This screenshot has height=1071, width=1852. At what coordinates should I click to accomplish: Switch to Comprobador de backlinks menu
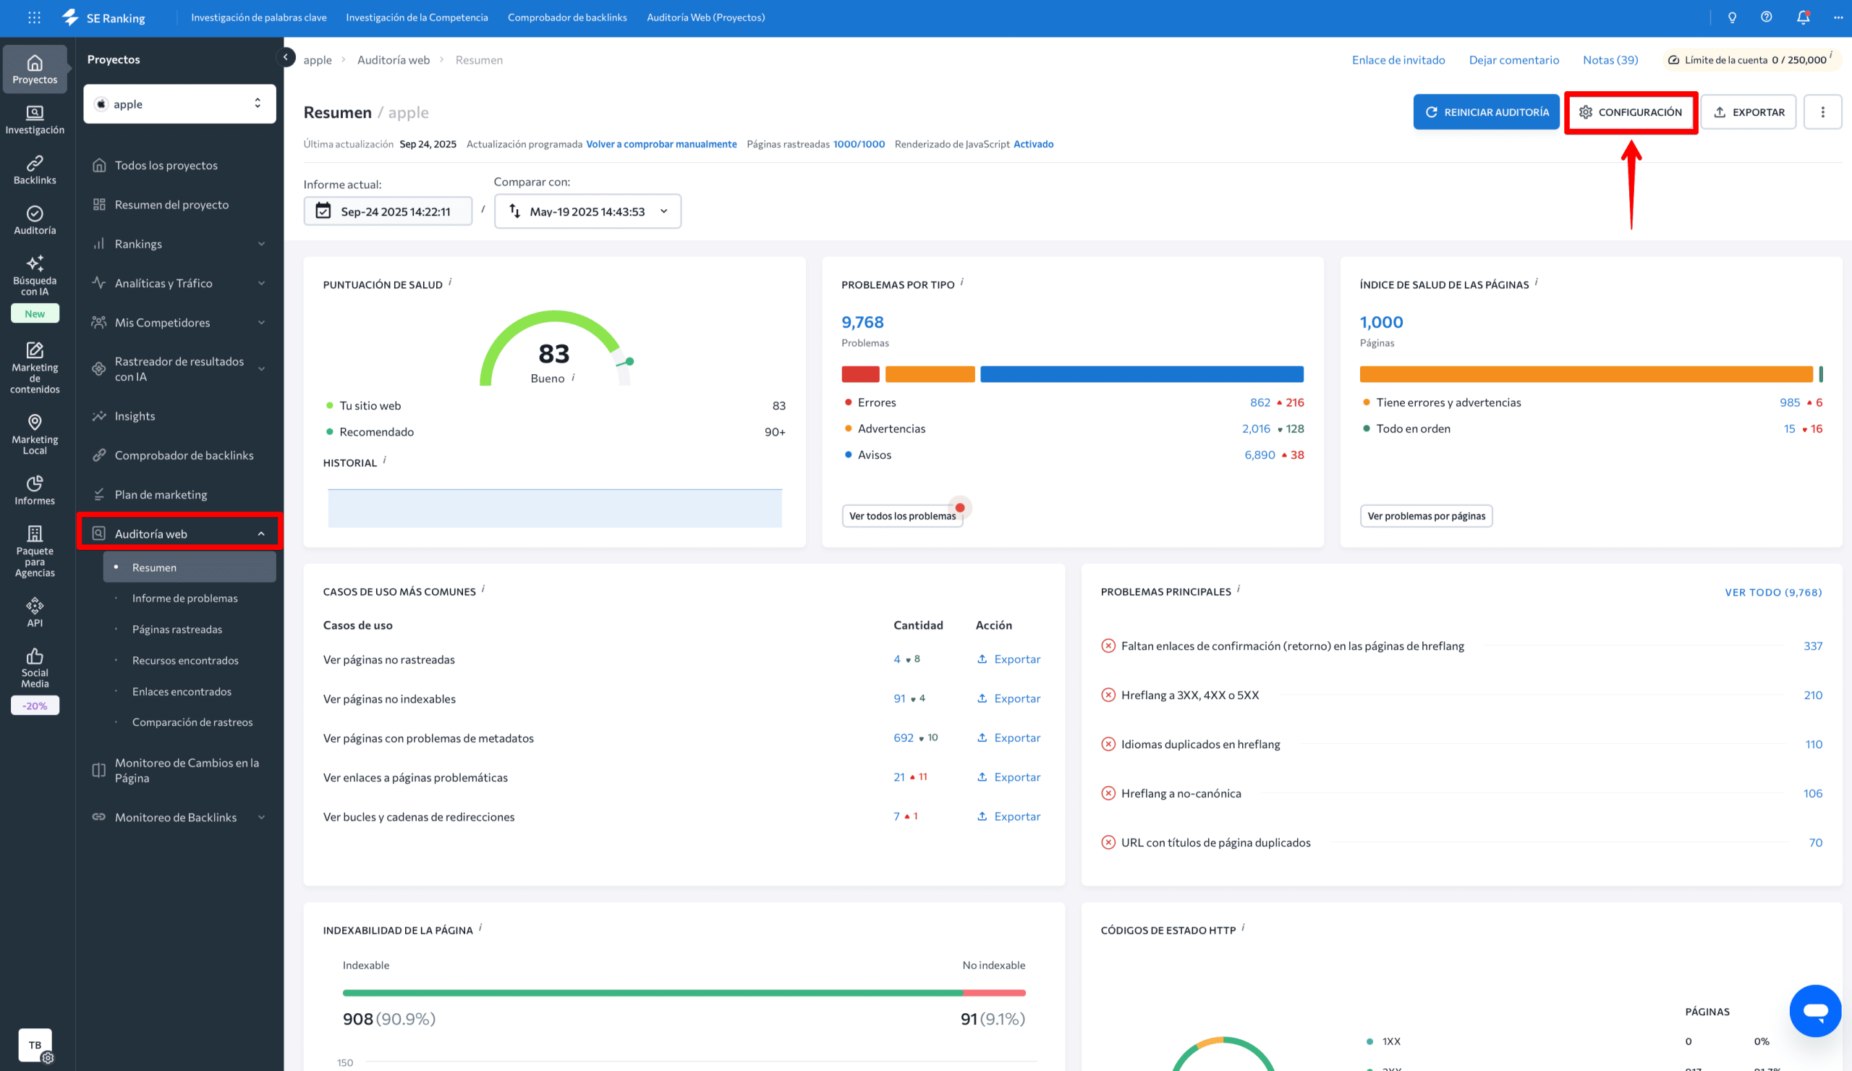[566, 17]
